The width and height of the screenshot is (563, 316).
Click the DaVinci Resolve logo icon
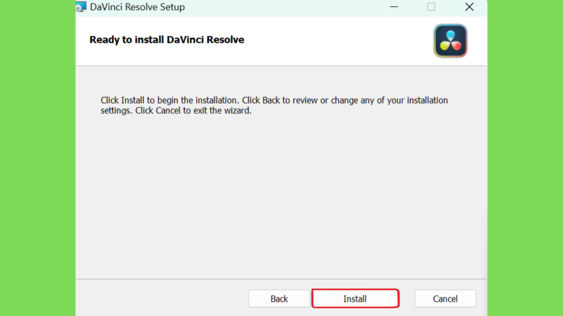point(450,41)
